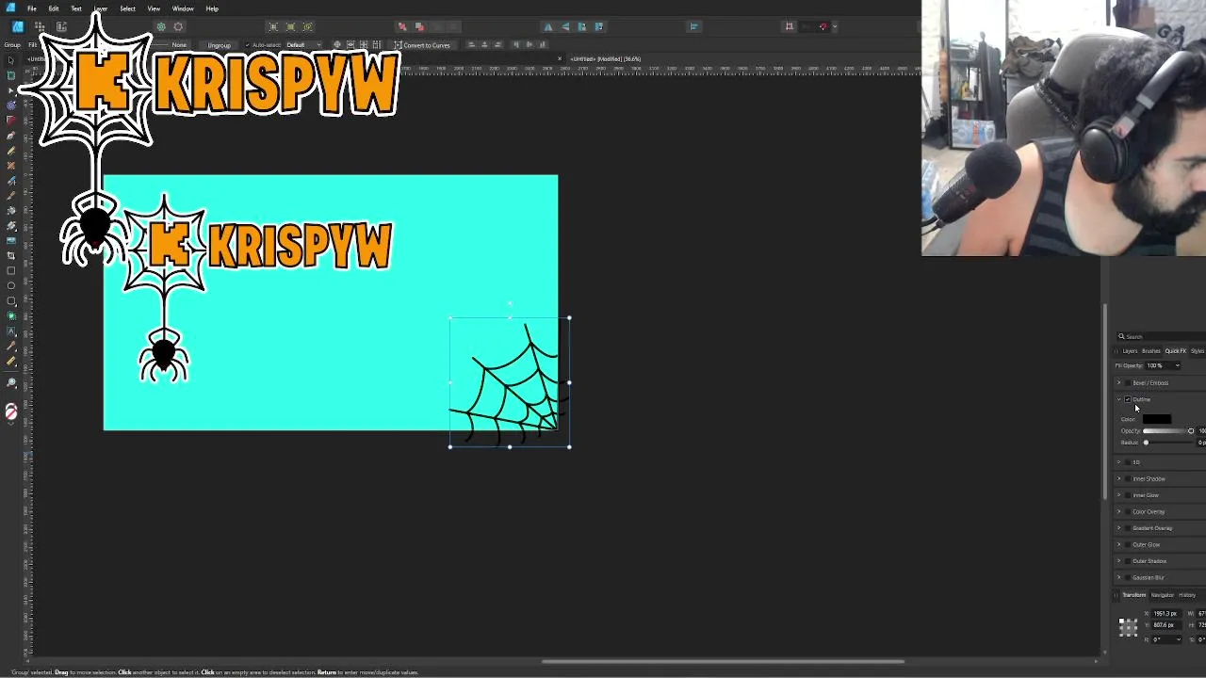Open the Edit menu
This screenshot has width=1206, height=678.
point(54,8)
